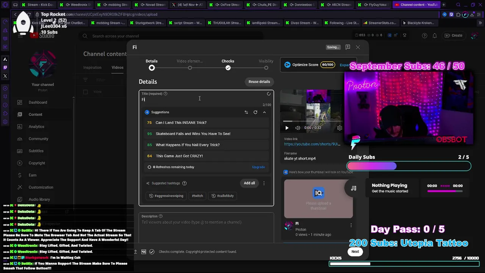Open Customization in the Studio sidebar
The image size is (485, 273).
click(41, 187)
